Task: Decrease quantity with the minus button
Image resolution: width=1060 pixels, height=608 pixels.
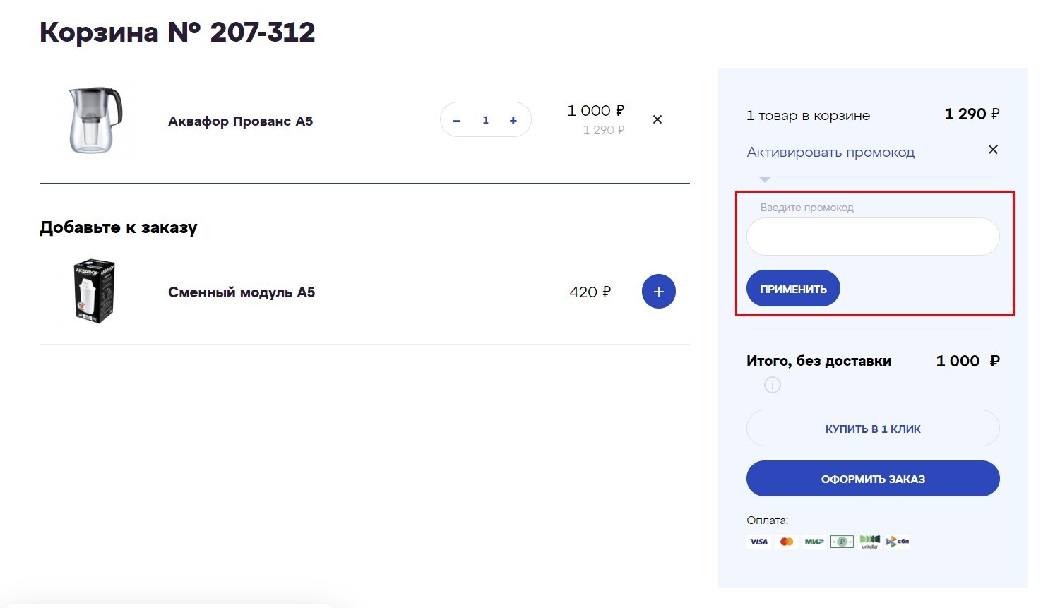Action: (x=457, y=121)
